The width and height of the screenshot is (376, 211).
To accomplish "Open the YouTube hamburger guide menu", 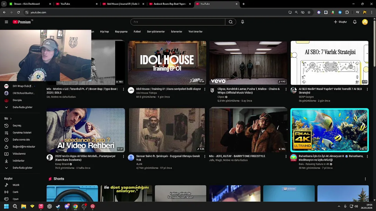I will click(6, 22).
